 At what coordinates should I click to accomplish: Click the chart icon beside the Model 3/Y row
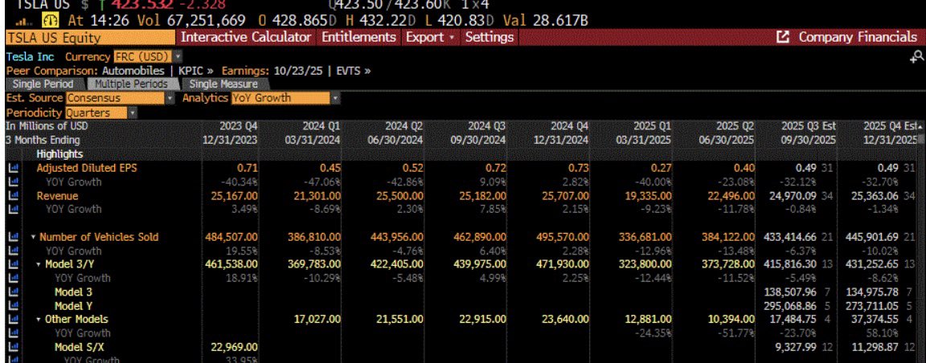click(14, 264)
